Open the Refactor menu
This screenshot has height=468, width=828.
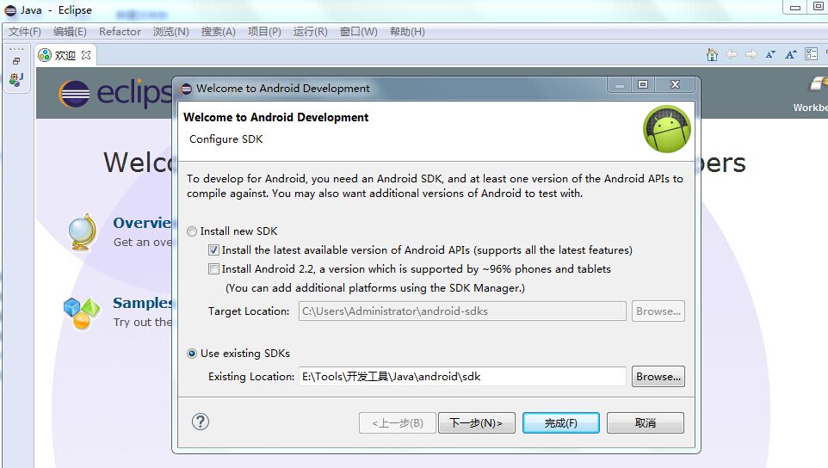(x=120, y=32)
